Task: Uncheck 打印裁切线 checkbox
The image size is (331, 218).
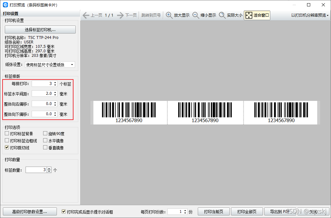Action: [7, 147]
